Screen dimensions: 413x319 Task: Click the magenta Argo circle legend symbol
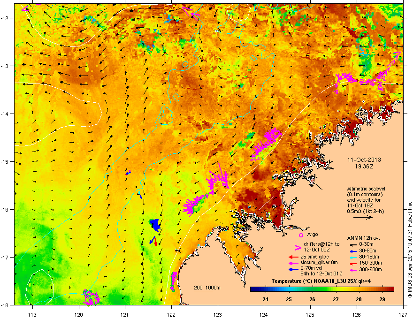click(x=301, y=235)
